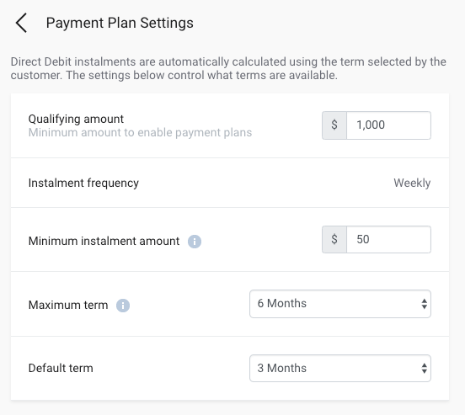The height and width of the screenshot is (415, 465).
Task: Click the Minimum instalment amount label text
Action: pos(104,241)
